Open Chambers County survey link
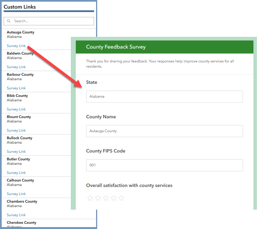Image resolution: width=257 pixels, height=229 pixels. 16,215
